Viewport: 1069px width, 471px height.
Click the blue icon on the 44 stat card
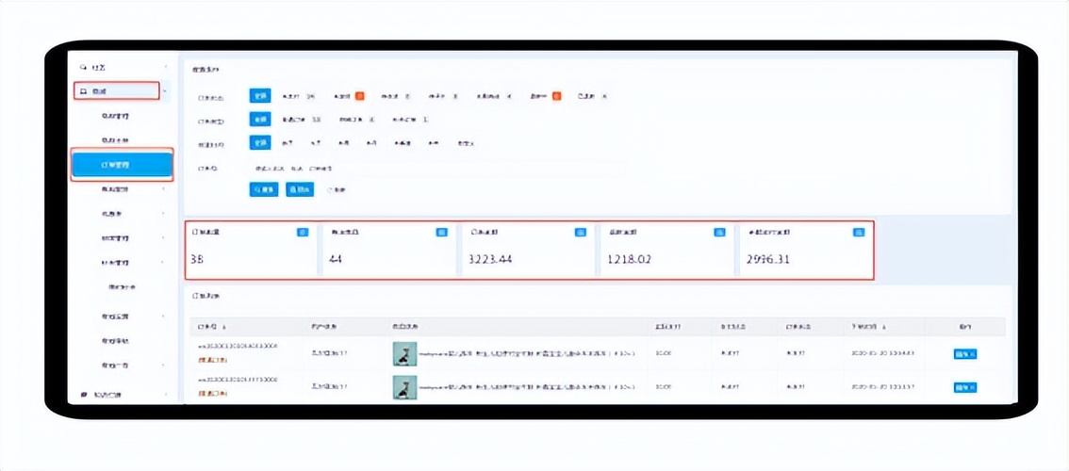coord(441,233)
